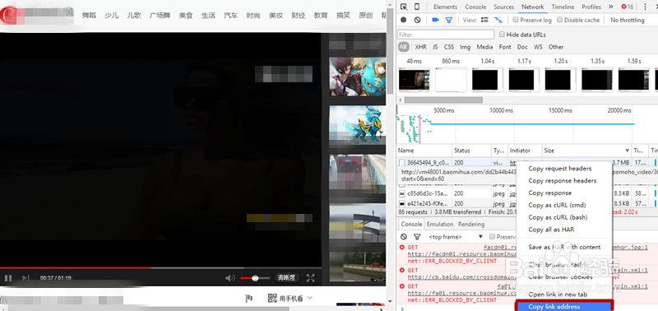
Task: Open the top frame context dropdown
Action: [x=456, y=237]
